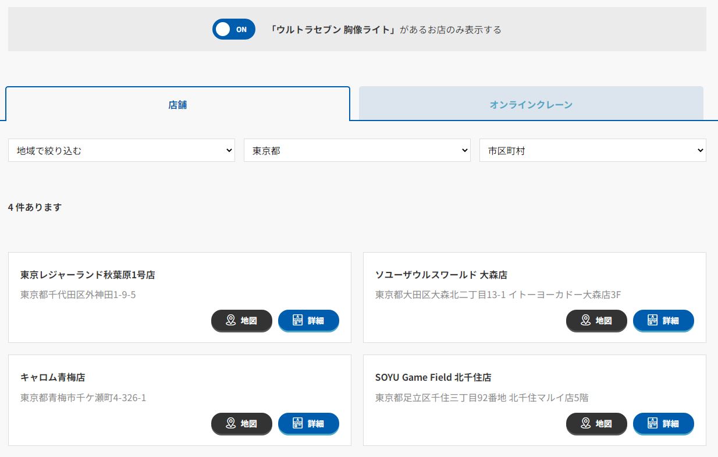Click detail icon for SOYU Game Field 北千住店

[652, 423]
